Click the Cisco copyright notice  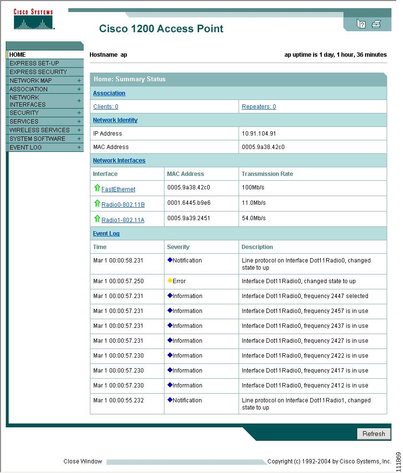329,461
